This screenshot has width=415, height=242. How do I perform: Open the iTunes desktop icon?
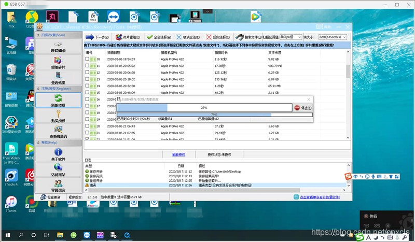[x=11, y=204]
